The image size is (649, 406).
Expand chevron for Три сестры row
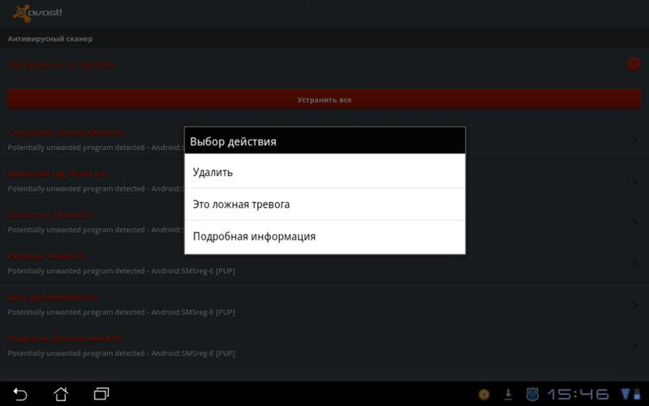tap(635, 222)
